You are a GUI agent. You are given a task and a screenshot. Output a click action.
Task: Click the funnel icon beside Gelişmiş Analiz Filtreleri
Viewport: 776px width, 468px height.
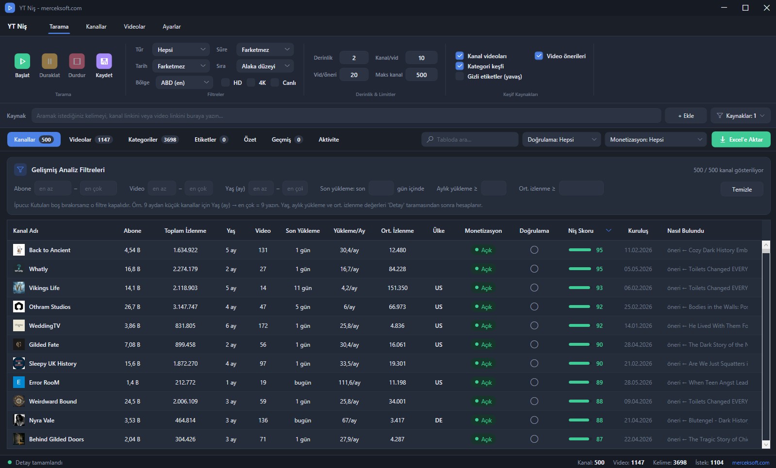pyautogui.click(x=20, y=170)
